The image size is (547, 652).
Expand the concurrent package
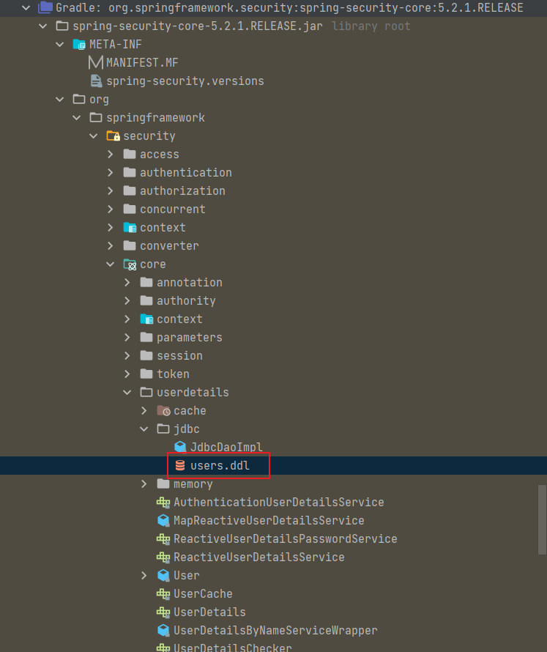(x=110, y=210)
